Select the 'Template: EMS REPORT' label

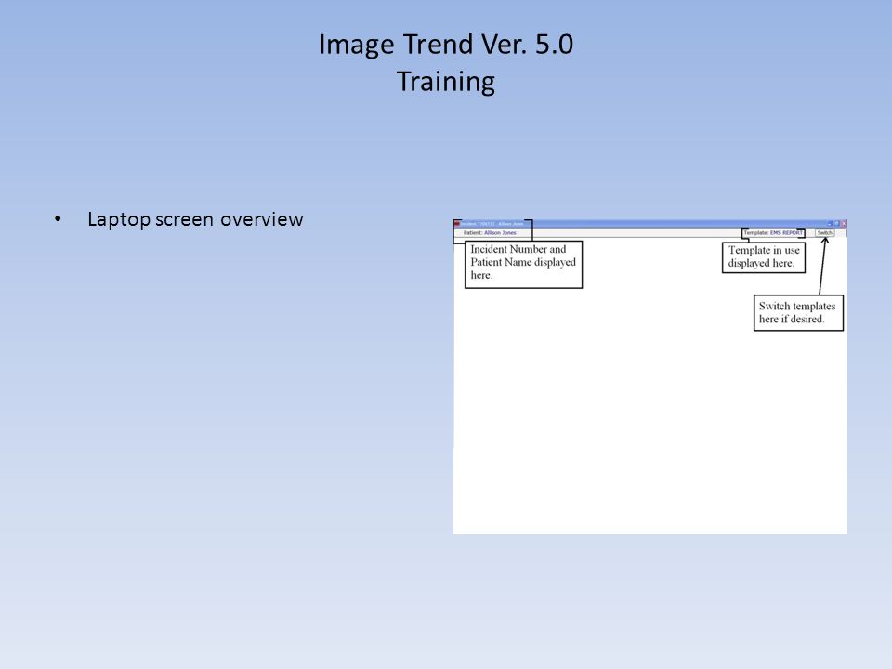point(773,232)
